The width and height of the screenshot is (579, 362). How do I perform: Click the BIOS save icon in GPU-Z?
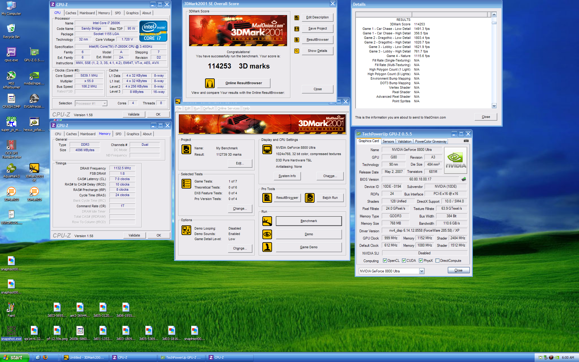tap(464, 179)
